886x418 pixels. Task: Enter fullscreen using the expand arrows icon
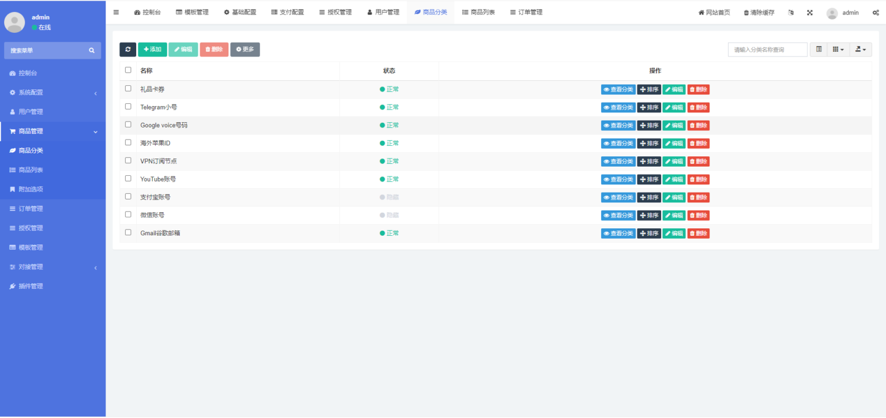[x=809, y=13]
